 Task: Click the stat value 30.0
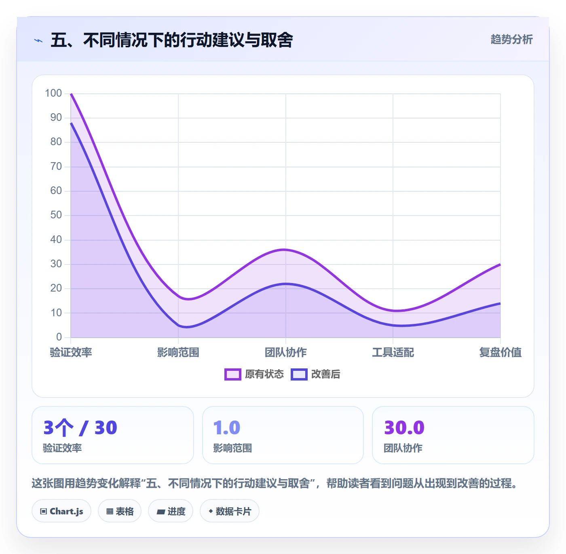click(404, 428)
